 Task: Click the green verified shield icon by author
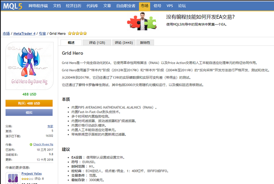(x=31, y=144)
